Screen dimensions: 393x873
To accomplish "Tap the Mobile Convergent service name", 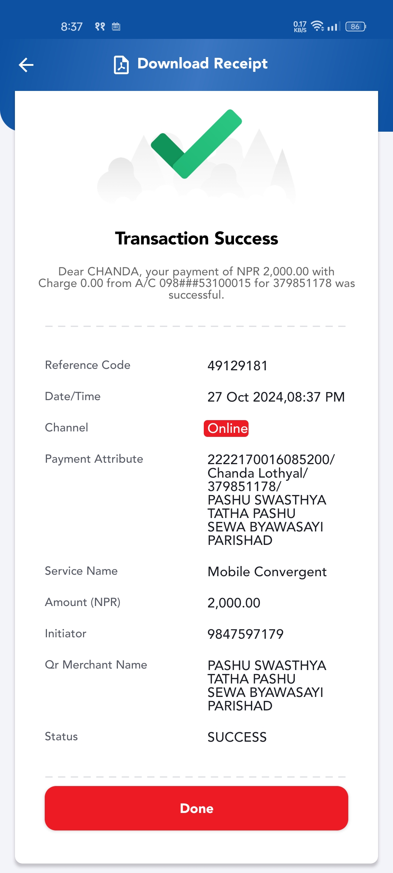I will click(x=267, y=572).
